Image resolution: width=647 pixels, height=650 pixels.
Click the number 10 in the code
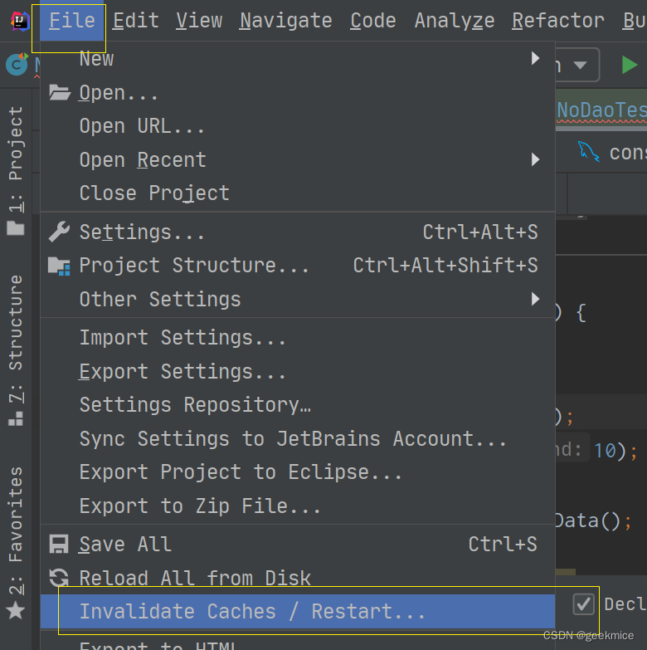tap(605, 451)
